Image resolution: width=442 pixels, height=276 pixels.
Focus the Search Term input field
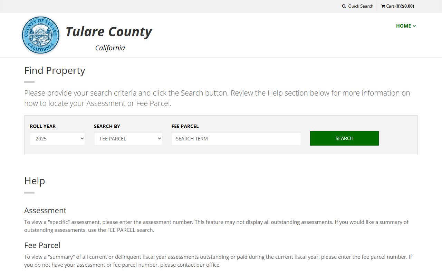[236, 138]
